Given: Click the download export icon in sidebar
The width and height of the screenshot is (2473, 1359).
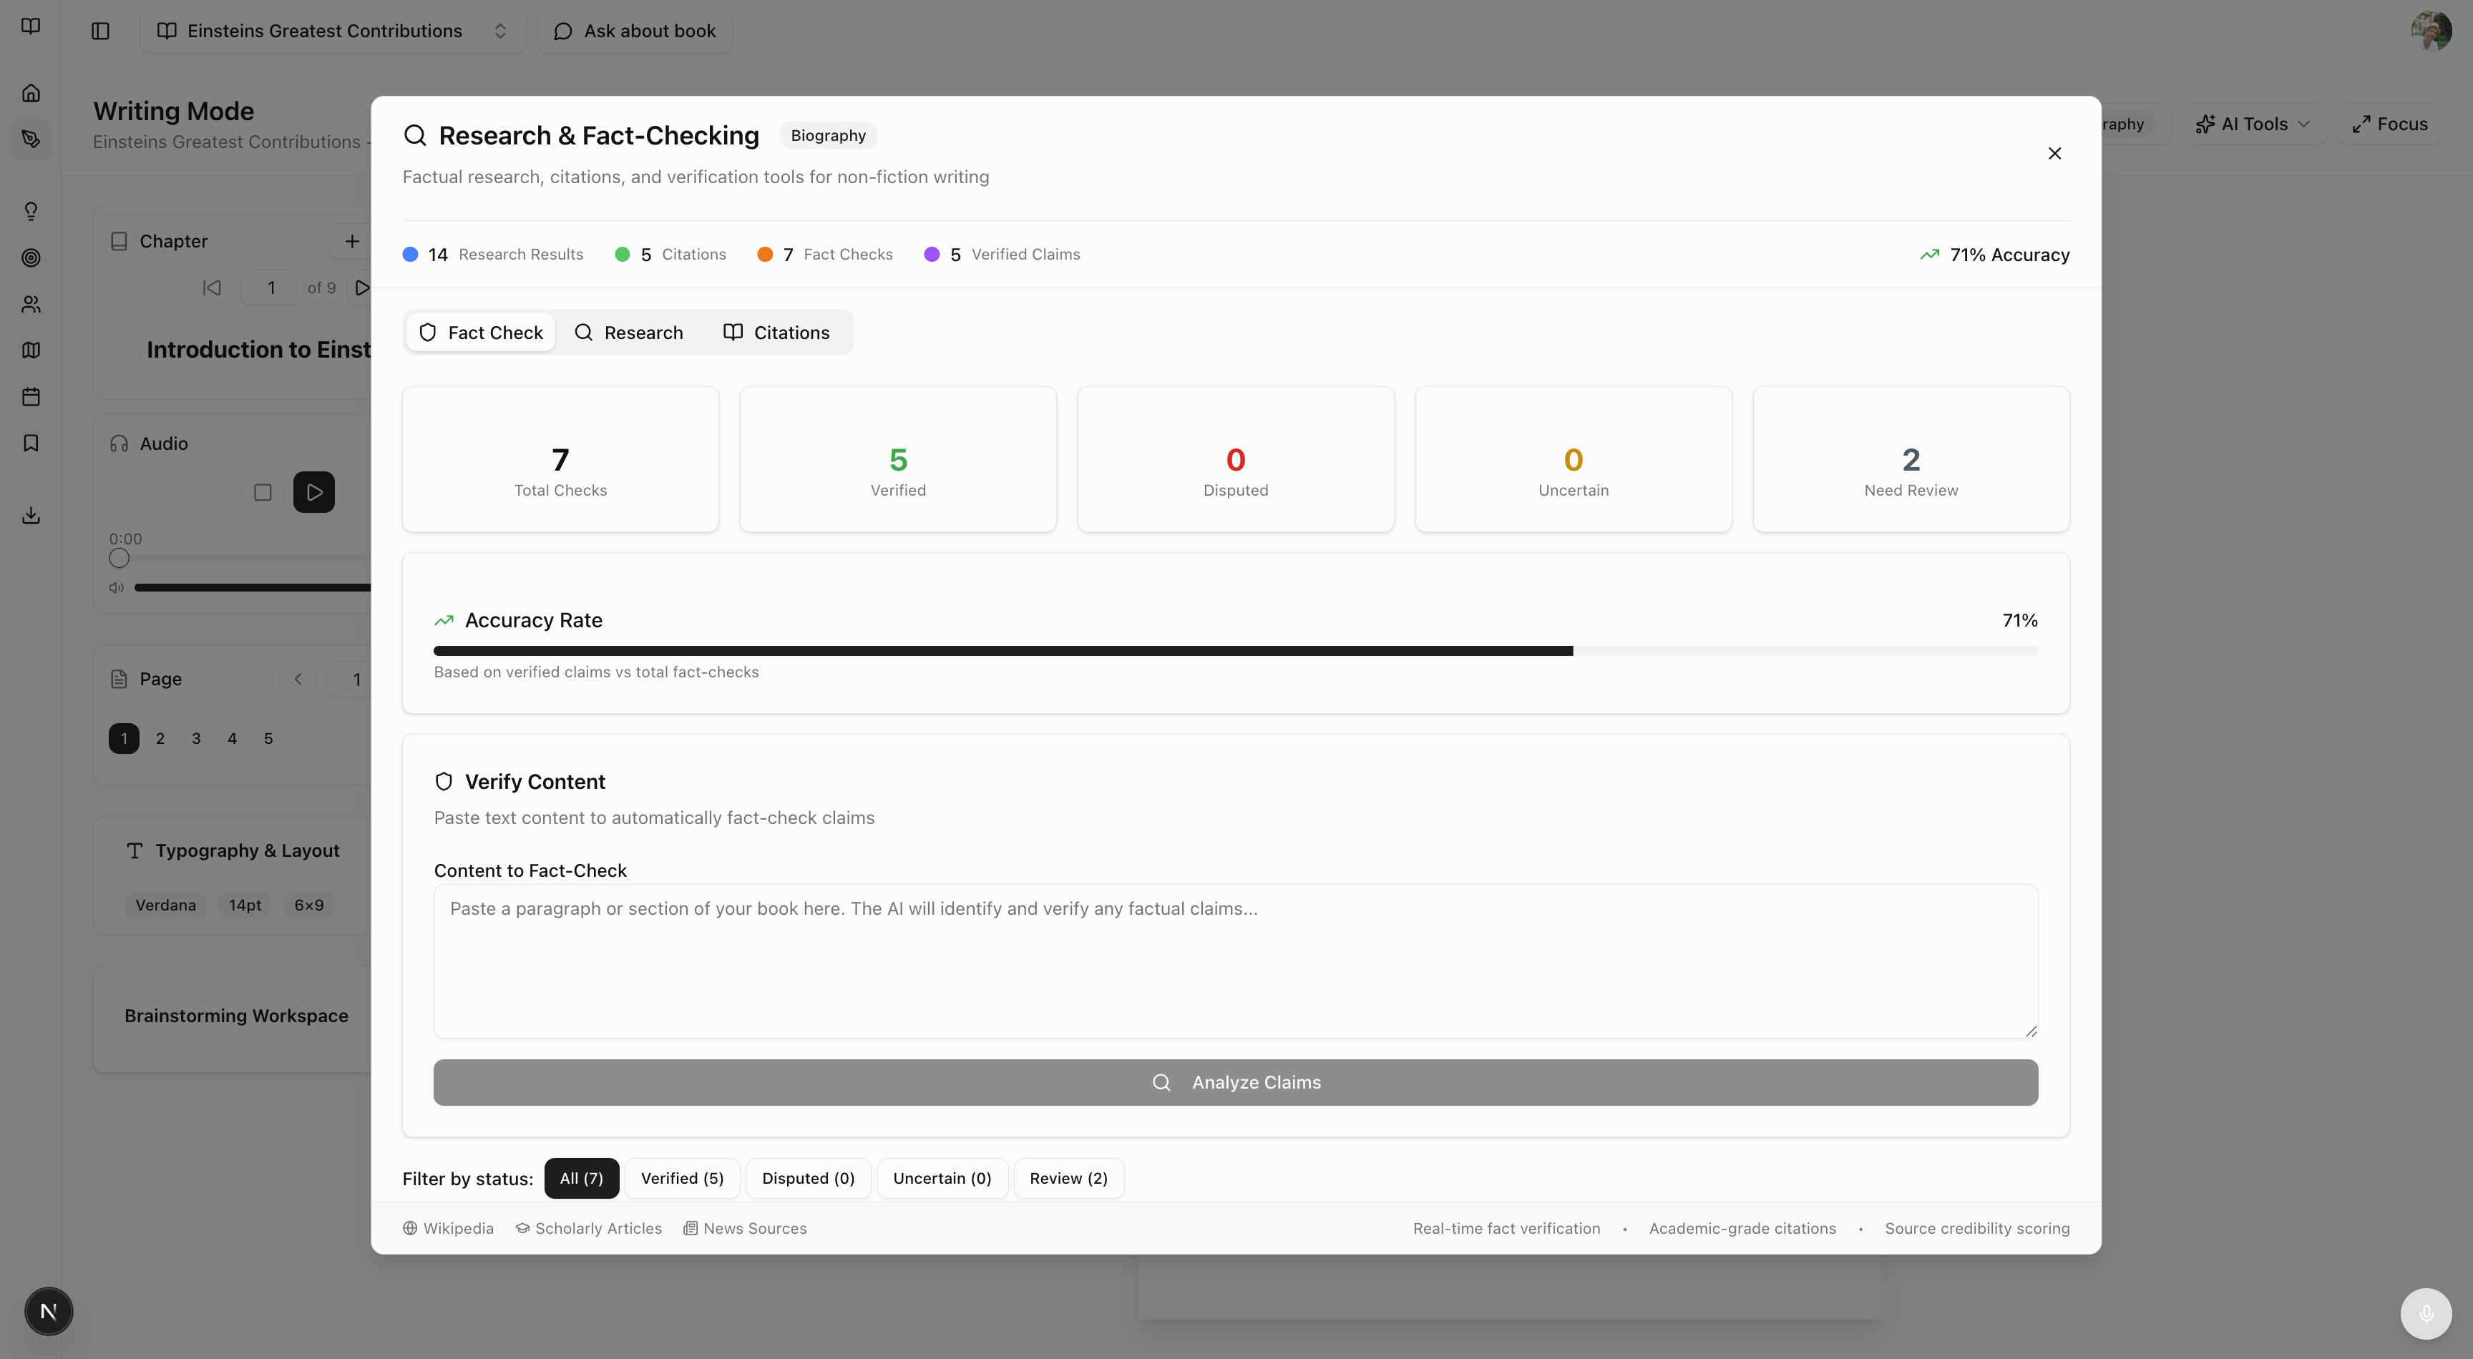Looking at the screenshot, I should [x=31, y=516].
